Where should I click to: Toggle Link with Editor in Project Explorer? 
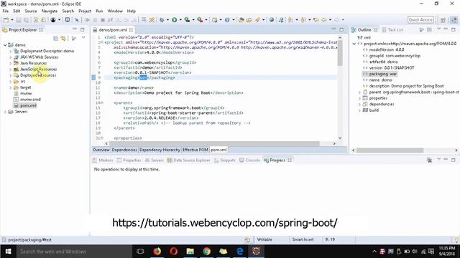pos(63,38)
